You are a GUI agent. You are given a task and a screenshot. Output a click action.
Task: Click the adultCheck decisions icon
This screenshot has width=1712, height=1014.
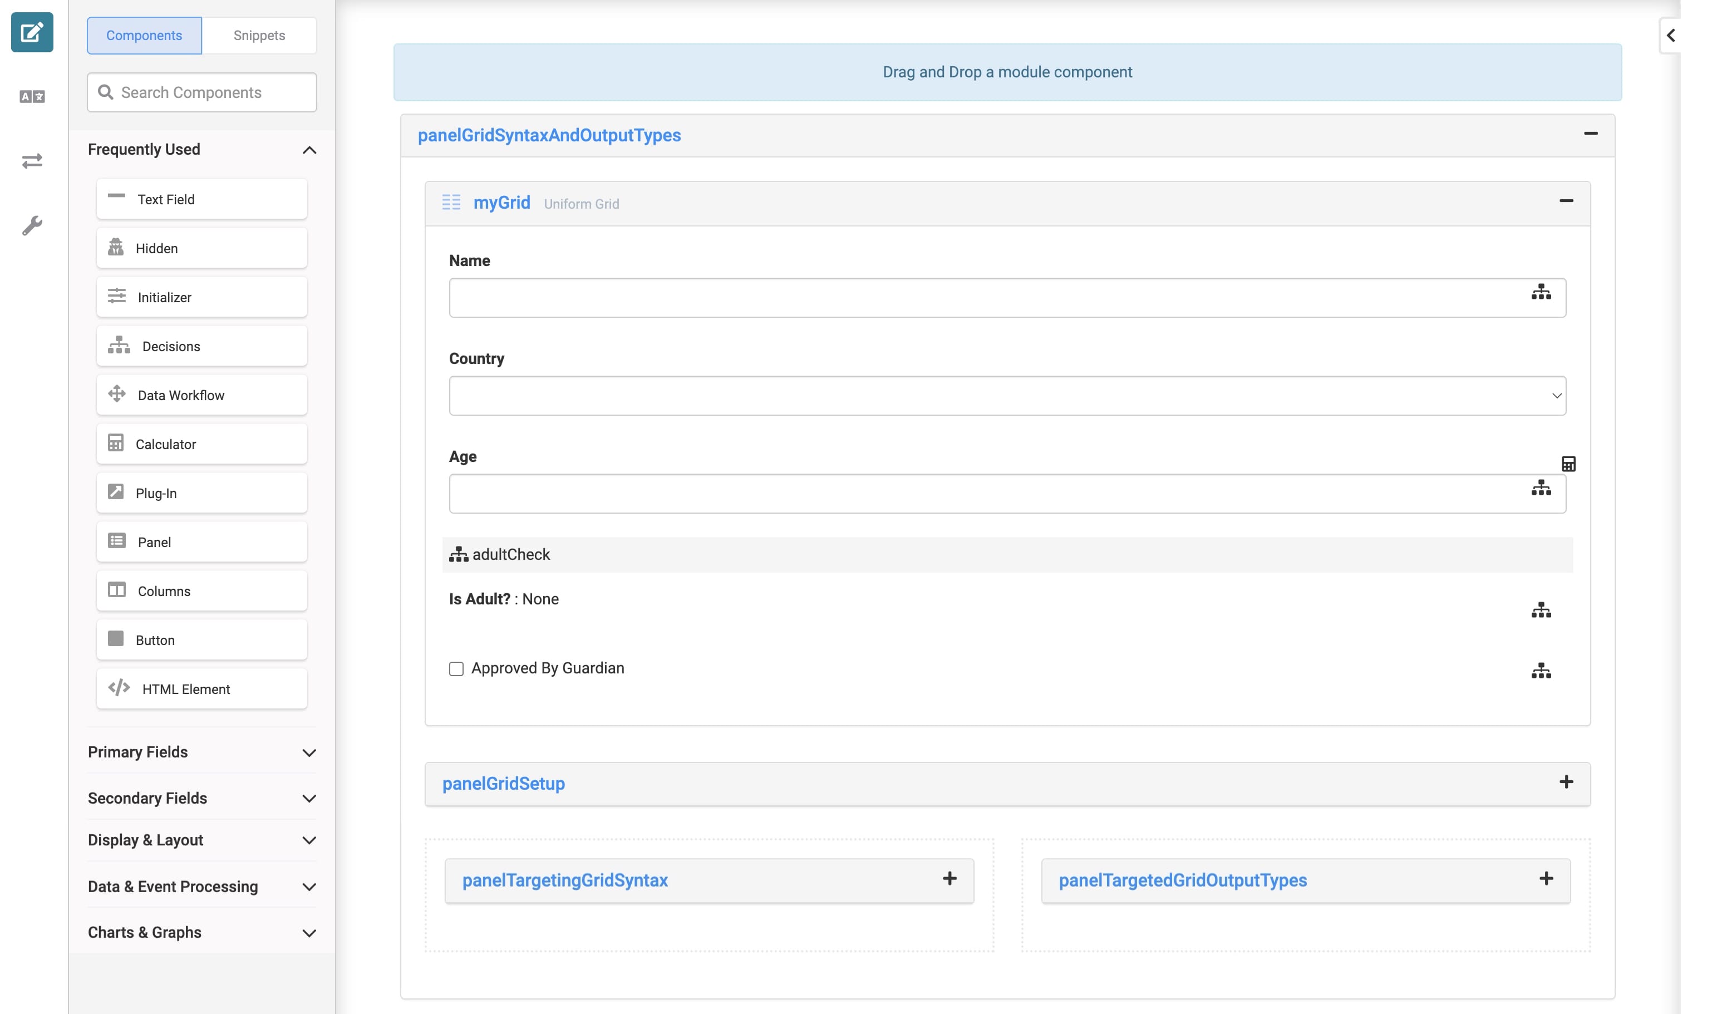[459, 554]
